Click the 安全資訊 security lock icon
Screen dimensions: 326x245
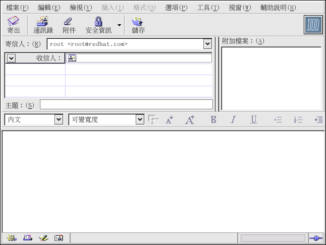point(98,24)
